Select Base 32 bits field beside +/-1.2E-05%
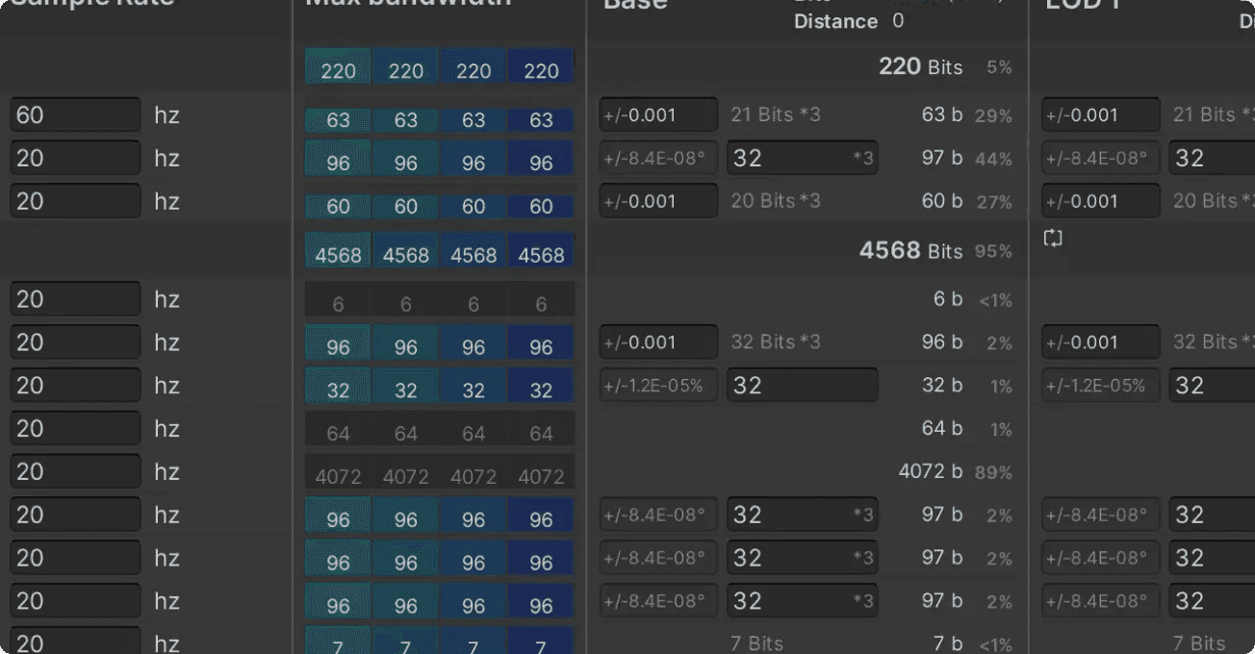1255x654 pixels. tap(801, 386)
